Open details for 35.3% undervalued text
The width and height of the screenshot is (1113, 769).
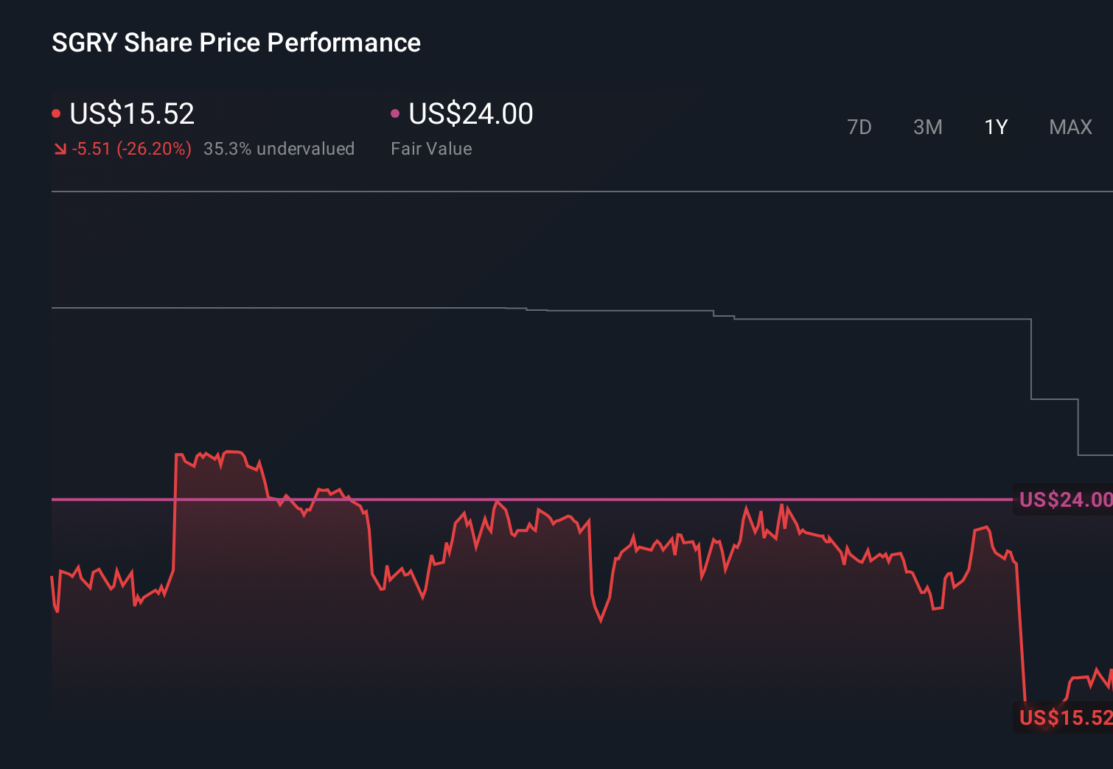pos(279,148)
